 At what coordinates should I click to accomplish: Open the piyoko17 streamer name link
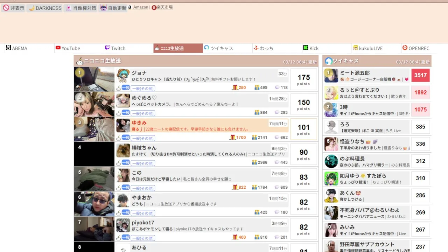(x=143, y=223)
